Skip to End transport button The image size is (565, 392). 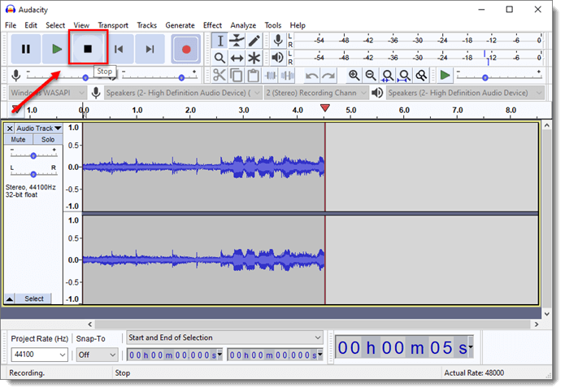point(150,49)
